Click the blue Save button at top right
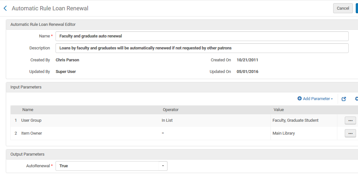This screenshot has width=358, height=175. click(357, 8)
